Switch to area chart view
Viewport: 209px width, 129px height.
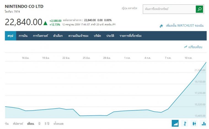175,123
